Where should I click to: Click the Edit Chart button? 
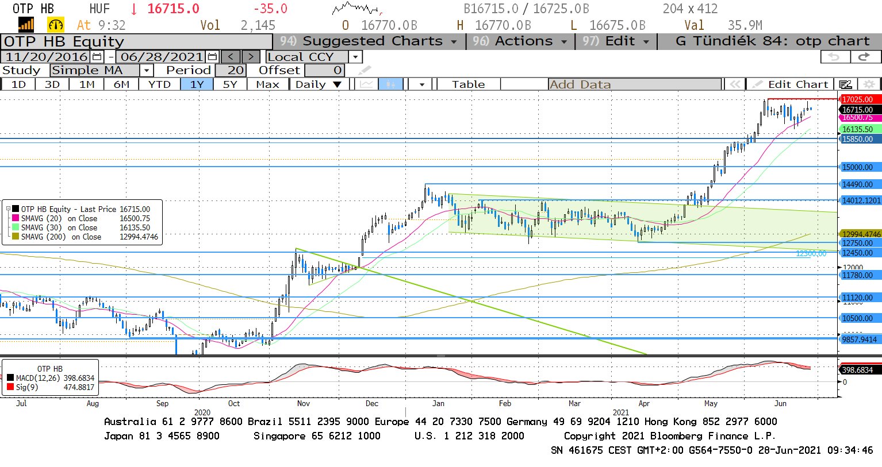pyautogui.click(x=791, y=84)
